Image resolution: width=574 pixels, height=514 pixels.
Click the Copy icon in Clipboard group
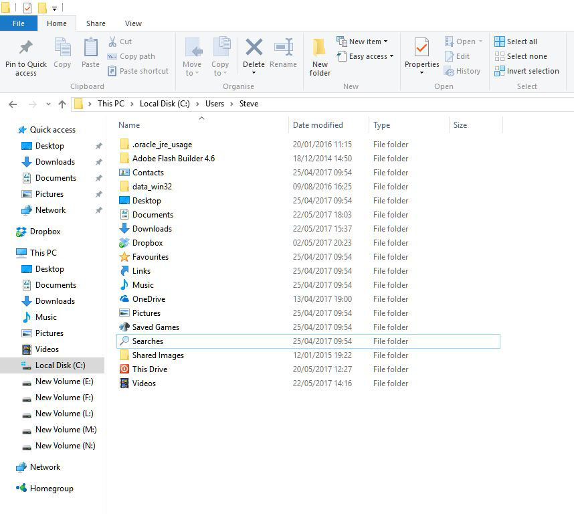[63, 48]
